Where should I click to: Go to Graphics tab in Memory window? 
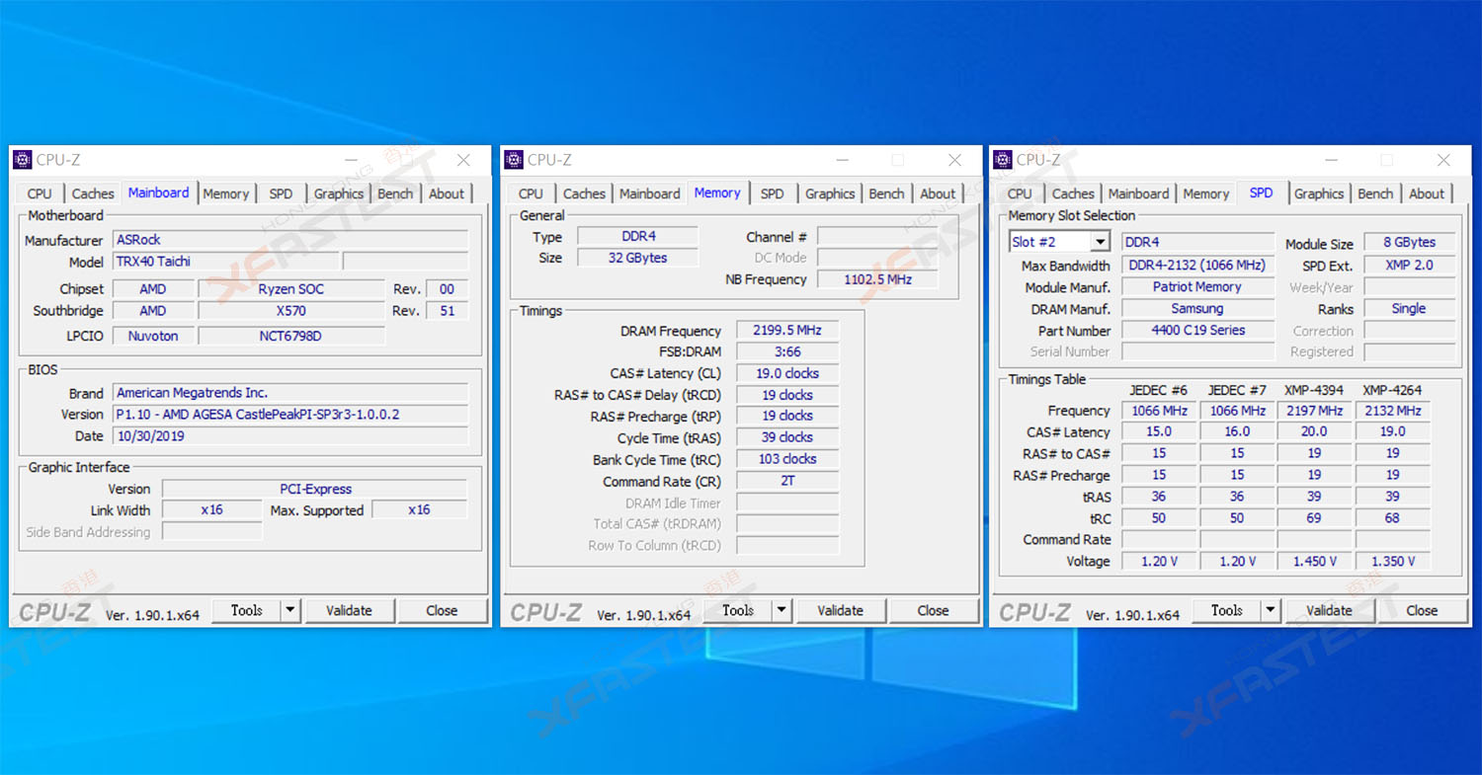click(x=830, y=194)
